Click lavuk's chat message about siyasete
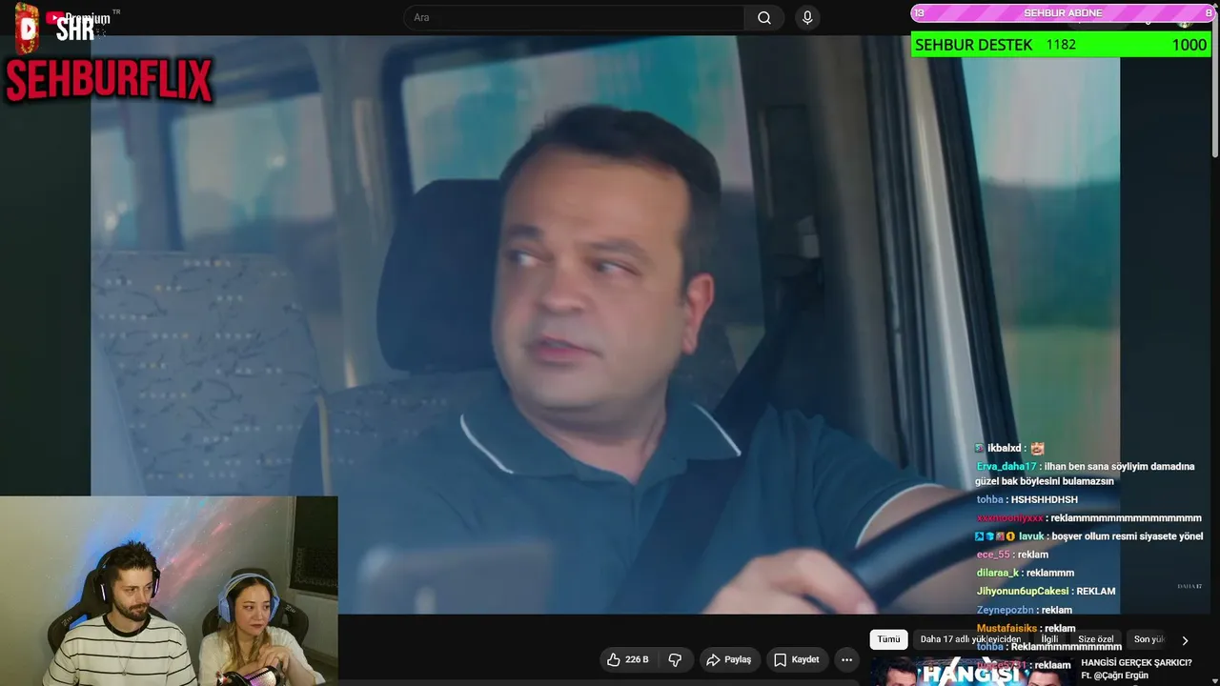This screenshot has width=1220, height=686. 1088,536
